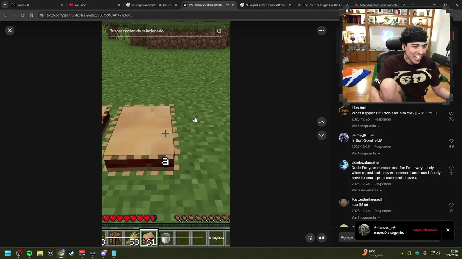Close the 'Inicio / X' browser tab

[62, 5]
